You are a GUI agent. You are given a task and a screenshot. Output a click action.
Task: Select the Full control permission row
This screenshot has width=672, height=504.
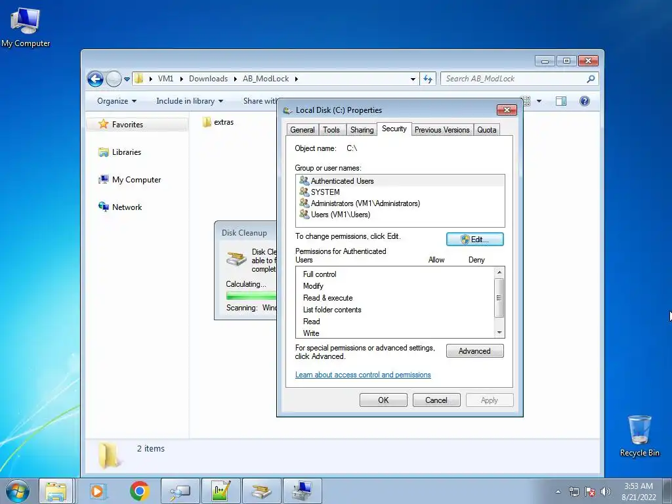click(x=395, y=274)
